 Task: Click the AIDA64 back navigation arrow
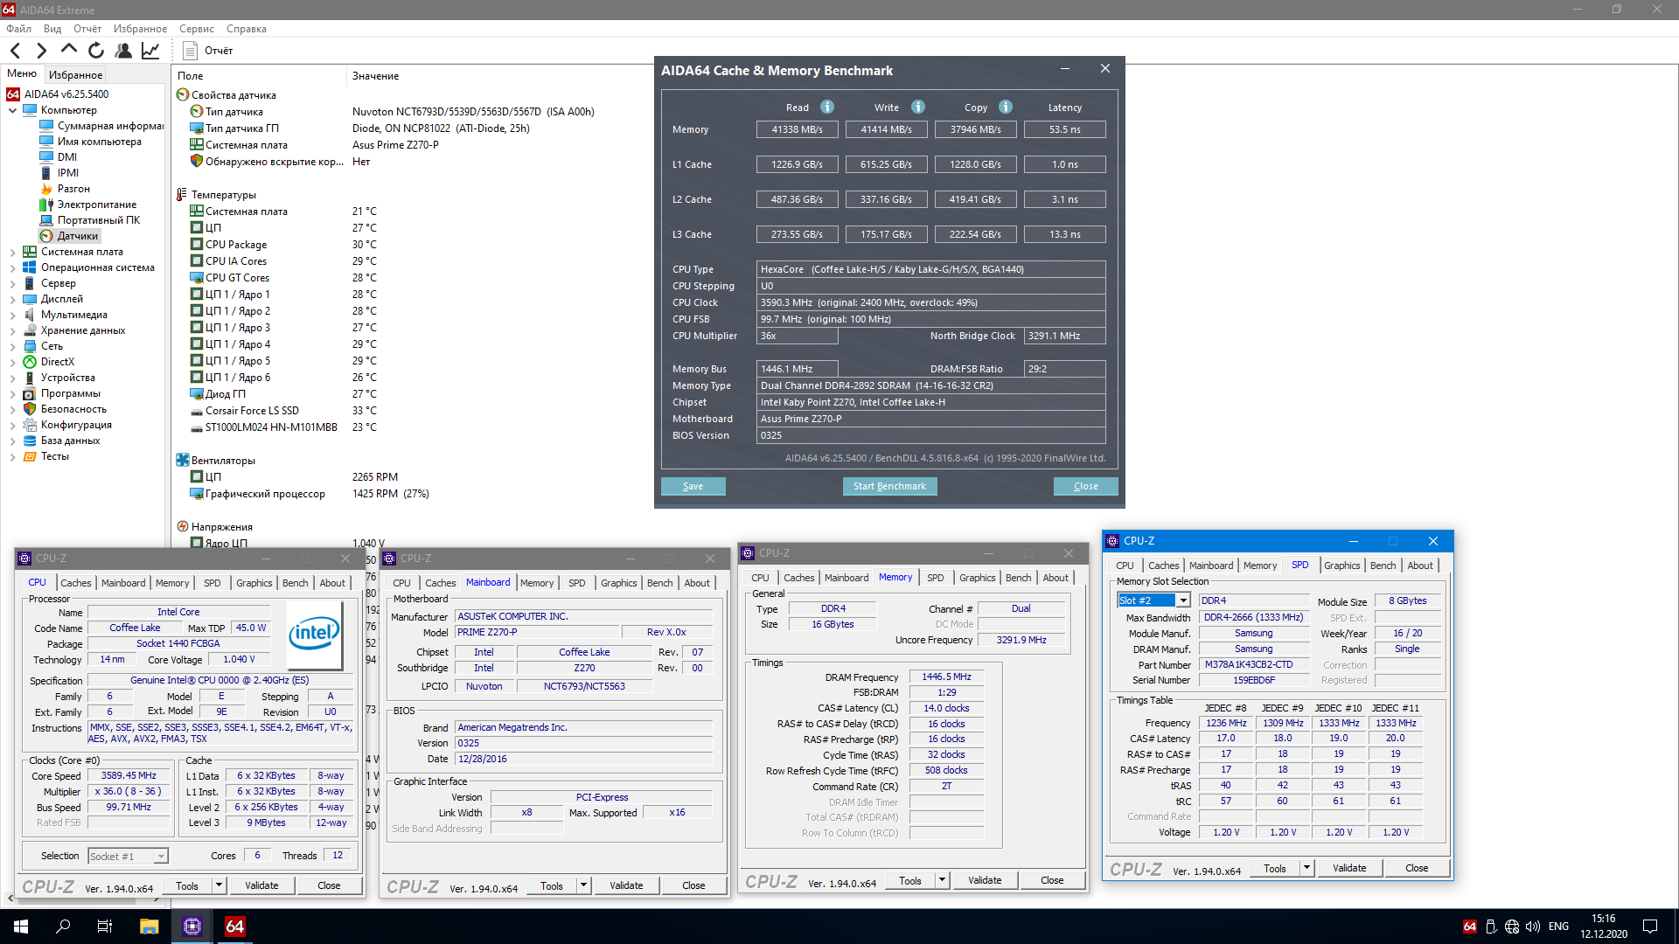click(x=16, y=51)
